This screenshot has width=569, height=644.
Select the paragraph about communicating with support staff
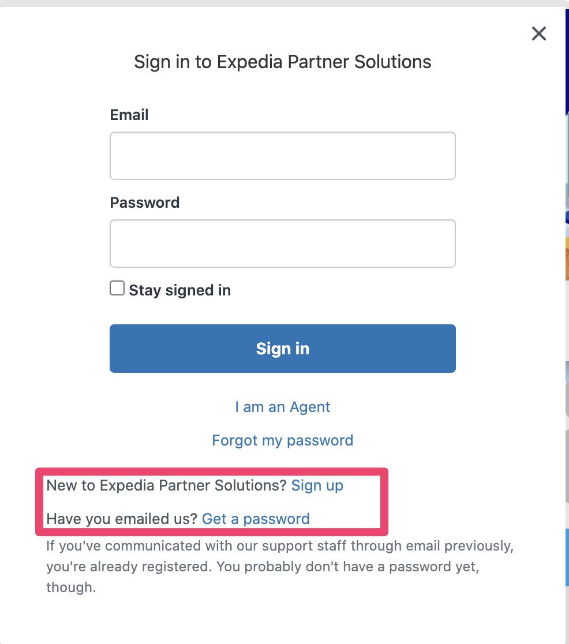pos(280,566)
